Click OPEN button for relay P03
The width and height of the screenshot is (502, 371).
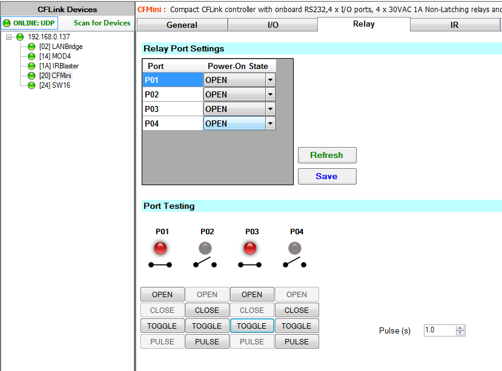pyautogui.click(x=253, y=294)
